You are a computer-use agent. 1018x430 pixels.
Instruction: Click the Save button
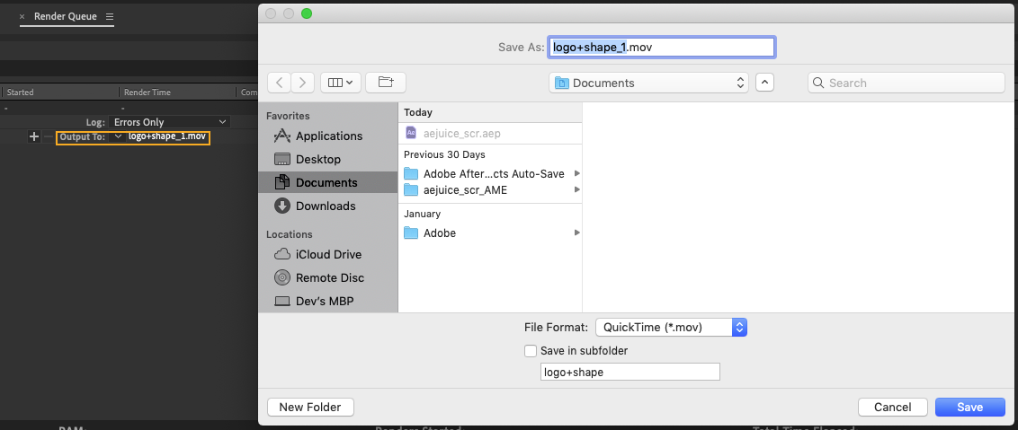coord(969,407)
